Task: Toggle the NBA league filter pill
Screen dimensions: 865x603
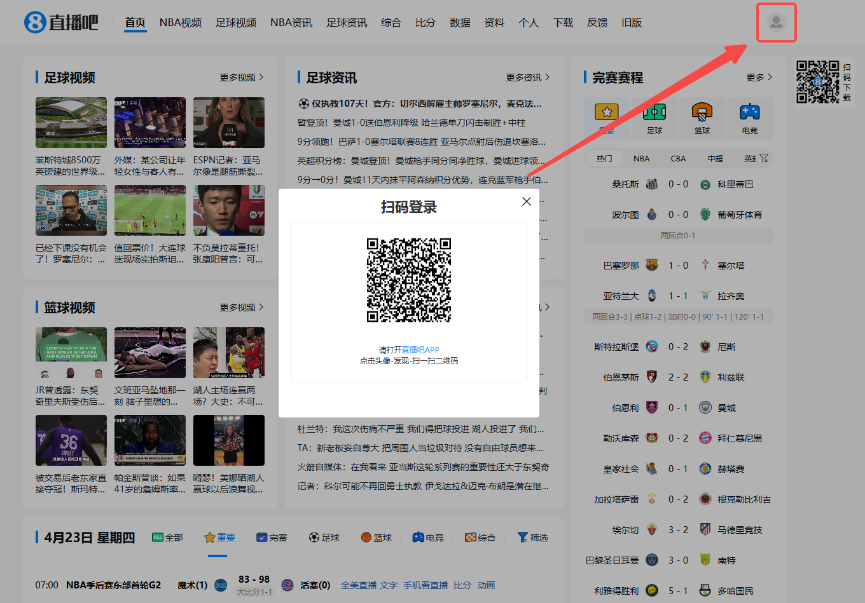Action: (x=641, y=158)
